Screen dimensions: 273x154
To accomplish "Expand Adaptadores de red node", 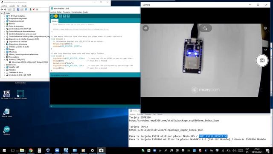I will [5, 21].
